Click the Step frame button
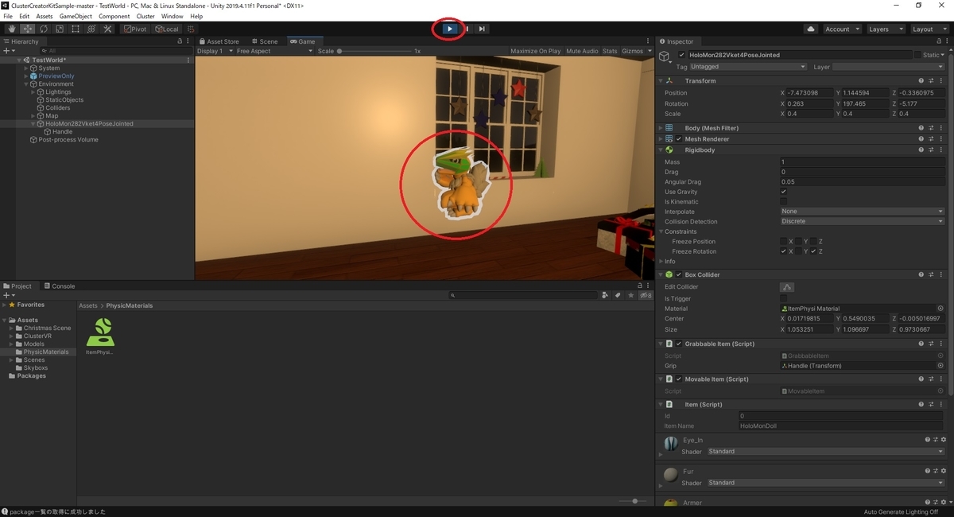Screen dimensions: 954x517 click(x=482, y=29)
